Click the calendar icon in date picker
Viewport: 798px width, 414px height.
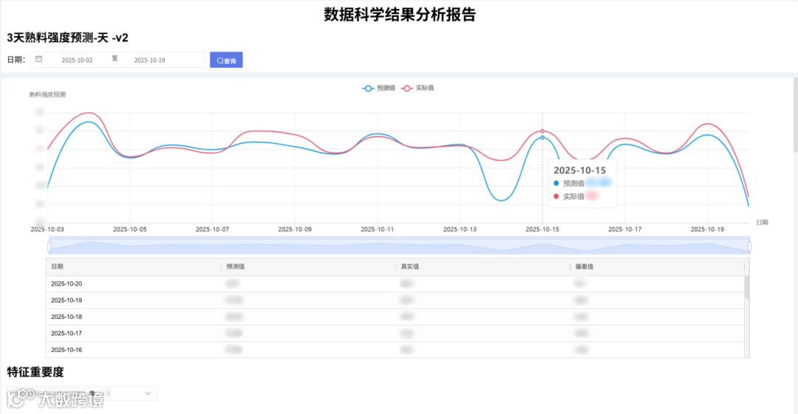point(38,60)
